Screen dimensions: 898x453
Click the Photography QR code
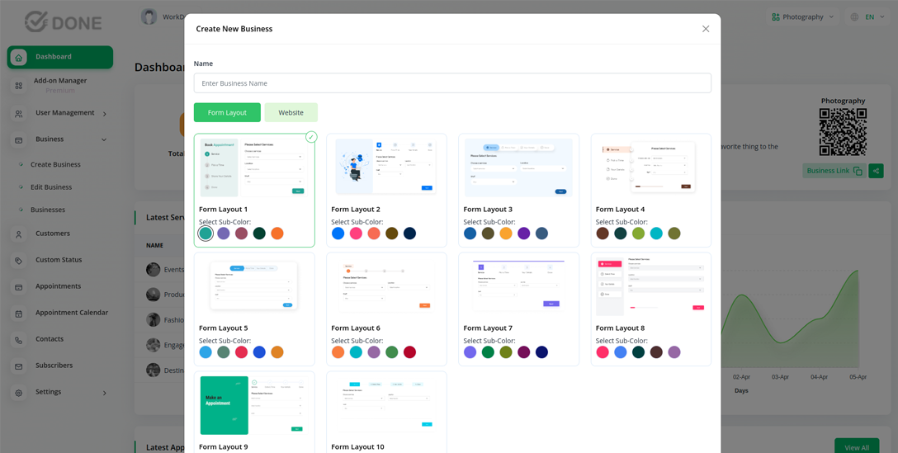[x=843, y=132]
